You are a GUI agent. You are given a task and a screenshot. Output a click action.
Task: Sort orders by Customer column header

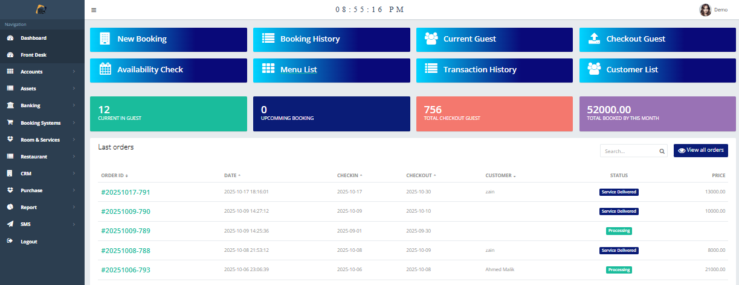[x=500, y=175]
